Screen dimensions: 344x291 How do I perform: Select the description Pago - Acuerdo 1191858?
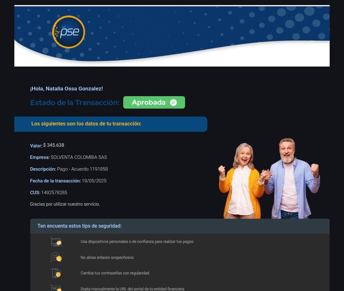82,169
